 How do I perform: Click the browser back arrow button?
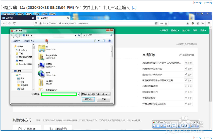pyautogui.click(x=4, y=23)
